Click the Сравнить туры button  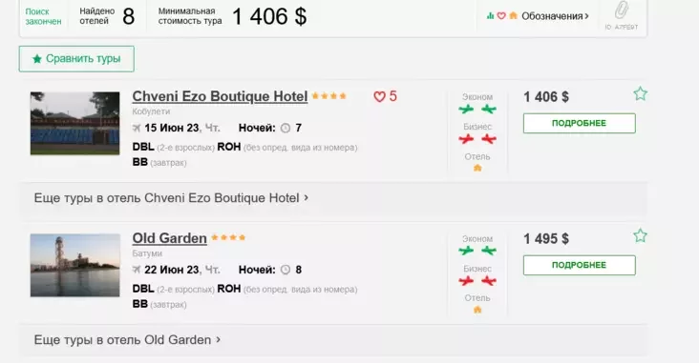click(x=76, y=59)
